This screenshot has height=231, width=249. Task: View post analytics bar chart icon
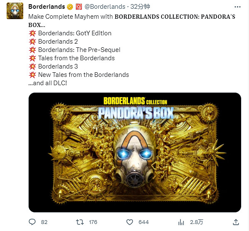(181, 222)
